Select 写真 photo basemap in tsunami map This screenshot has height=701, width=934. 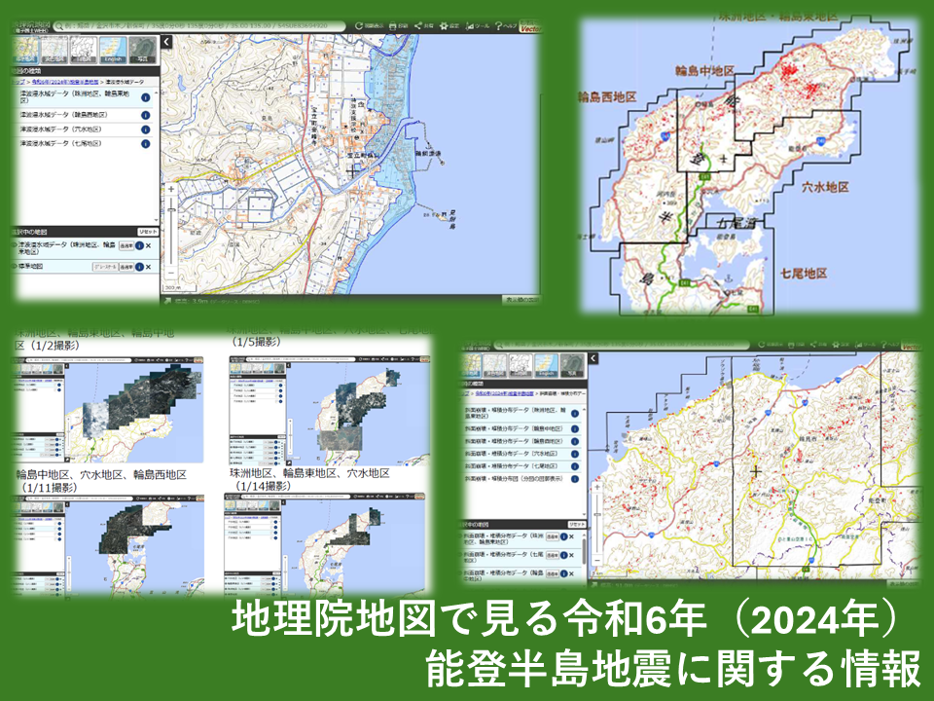(142, 50)
